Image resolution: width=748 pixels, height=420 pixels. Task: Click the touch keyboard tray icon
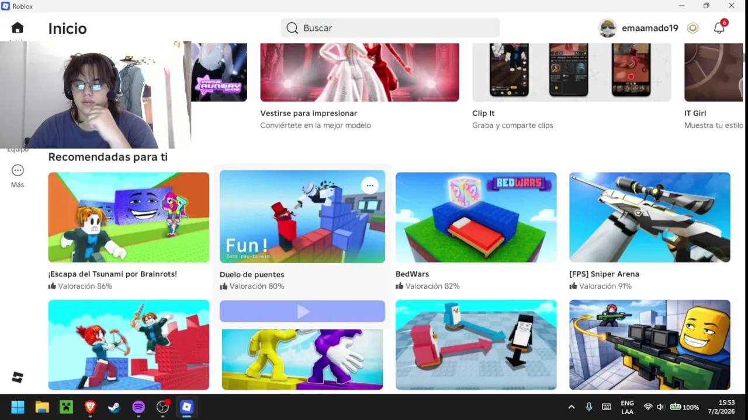(x=607, y=407)
